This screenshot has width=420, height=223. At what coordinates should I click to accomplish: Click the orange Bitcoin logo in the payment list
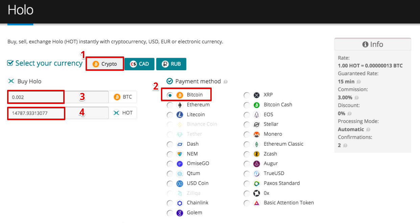click(180, 95)
